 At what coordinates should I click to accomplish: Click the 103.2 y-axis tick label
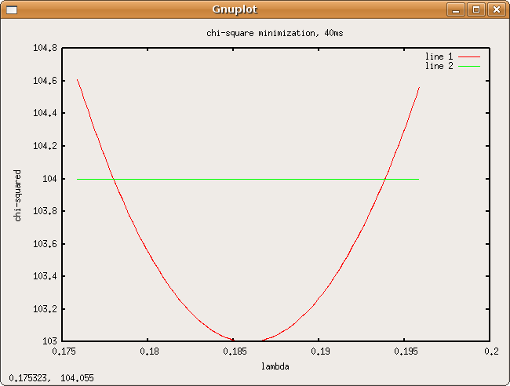[45, 308]
